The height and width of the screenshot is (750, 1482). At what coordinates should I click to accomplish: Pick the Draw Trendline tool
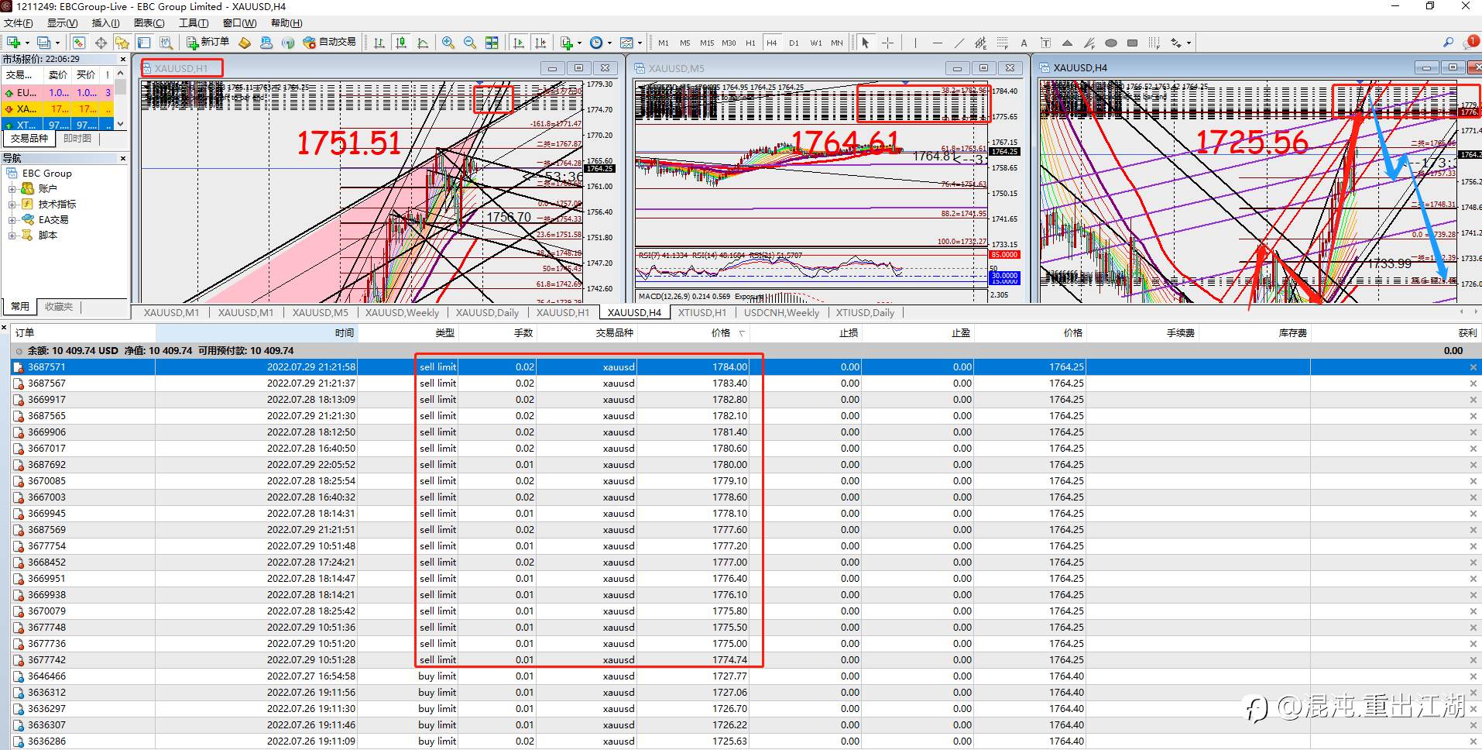coord(959,43)
